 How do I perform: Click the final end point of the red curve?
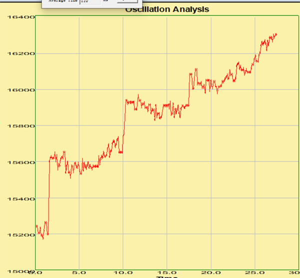276,34
